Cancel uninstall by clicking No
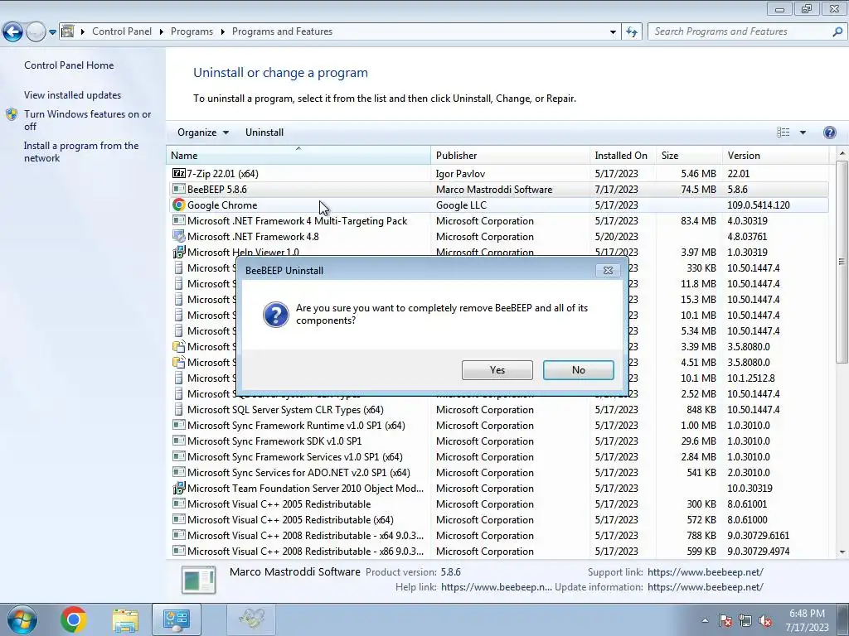Viewport: 849px width, 636px height. click(578, 370)
